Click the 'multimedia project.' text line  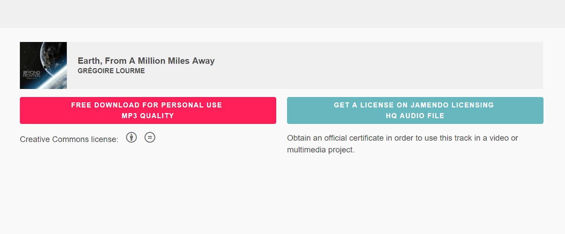point(321,150)
